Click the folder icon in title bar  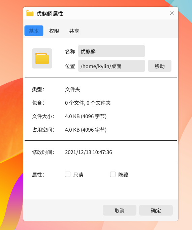30,13
